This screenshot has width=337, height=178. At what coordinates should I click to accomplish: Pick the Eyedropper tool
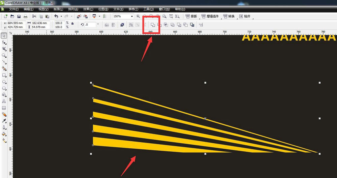point(4,121)
